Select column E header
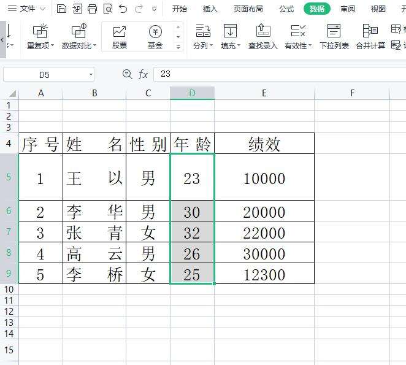406x365 pixels. (264, 93)
